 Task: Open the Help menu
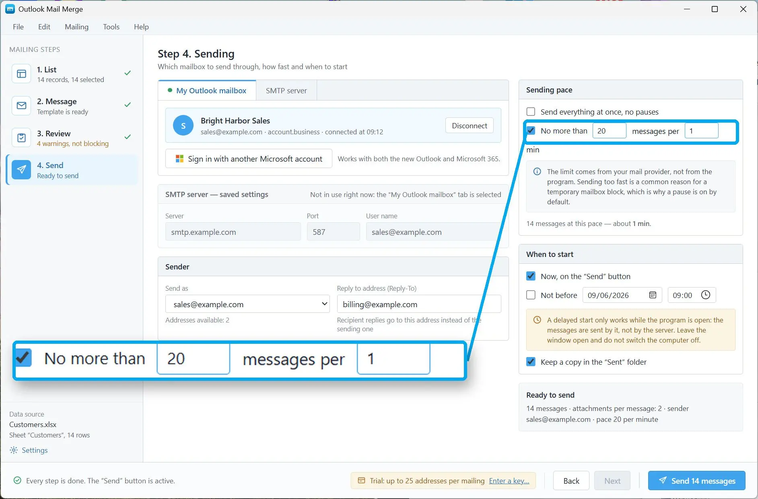click(x=141, y=27)
